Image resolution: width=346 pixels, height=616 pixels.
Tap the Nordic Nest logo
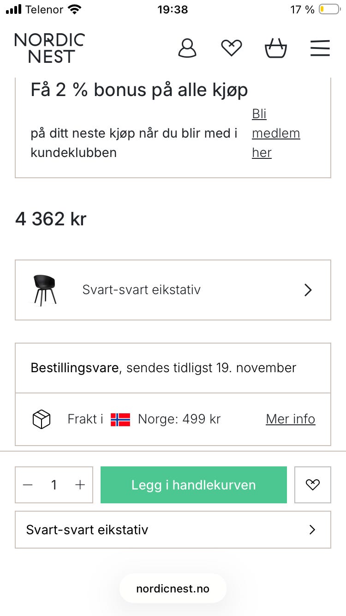[49, 48]
